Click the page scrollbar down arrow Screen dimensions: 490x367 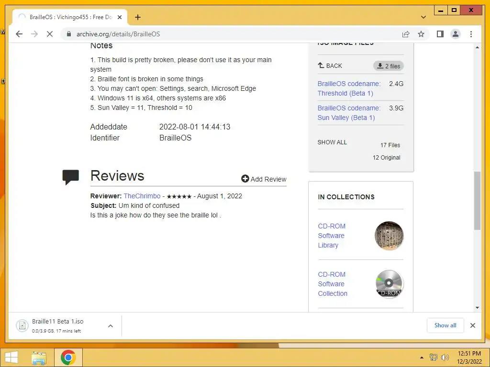click(477, 307)
